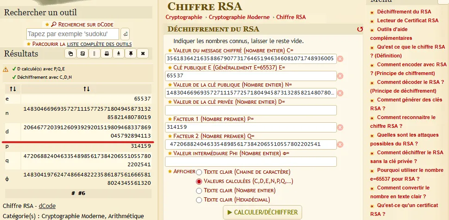449x220 pixels.
Task: Open Comment convertir le nombre en texte
Action: point(400,192)
